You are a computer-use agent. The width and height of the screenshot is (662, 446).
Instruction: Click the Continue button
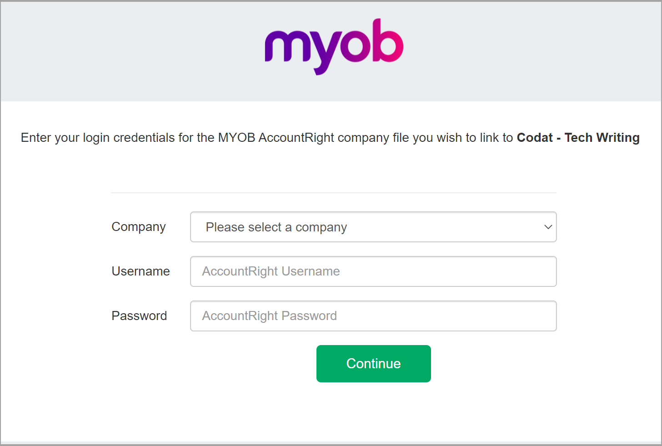(x=373, y=363)
